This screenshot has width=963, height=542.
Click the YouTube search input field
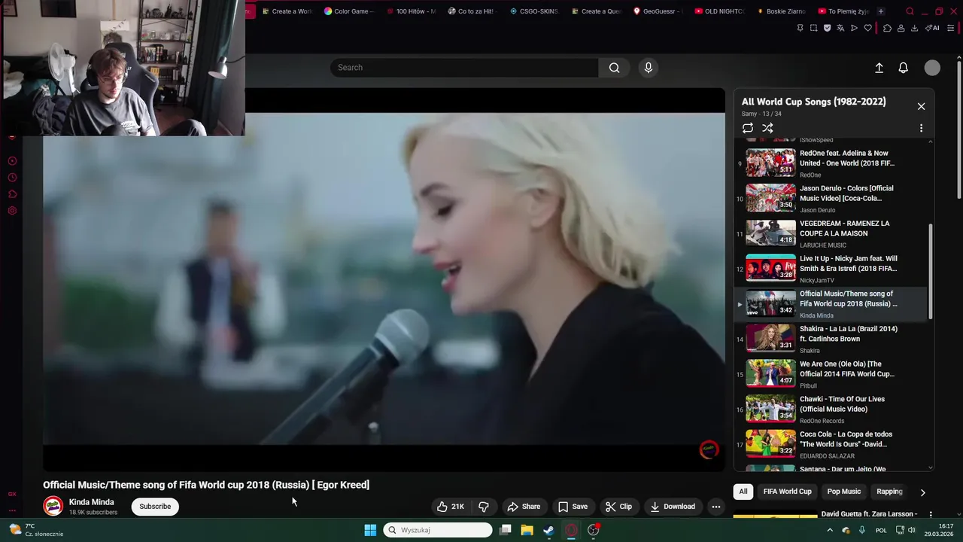click(x=464, y=68)
